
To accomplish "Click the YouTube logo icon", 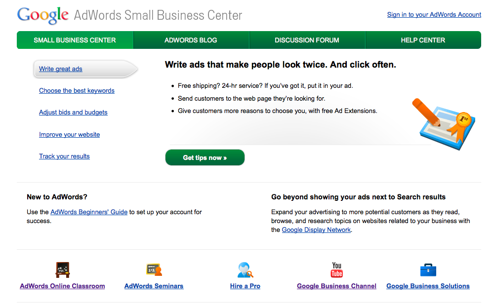I will (336, 270).
